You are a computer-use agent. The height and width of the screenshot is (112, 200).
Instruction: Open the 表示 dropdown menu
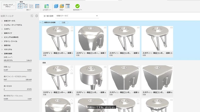pos(29,10)
